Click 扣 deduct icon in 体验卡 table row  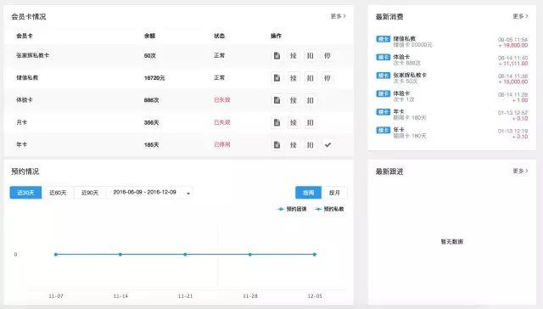click(x=311, y=100)
